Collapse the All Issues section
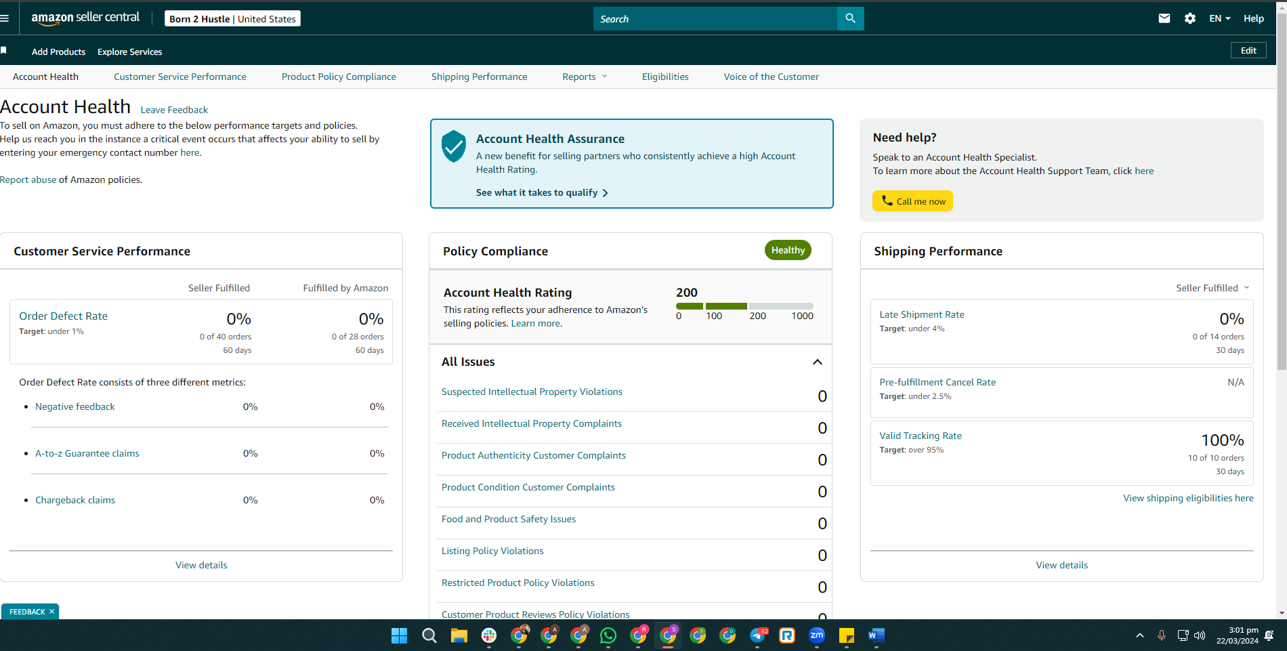The height and width of the screenshot is (651, 1287). coord(818,362)
